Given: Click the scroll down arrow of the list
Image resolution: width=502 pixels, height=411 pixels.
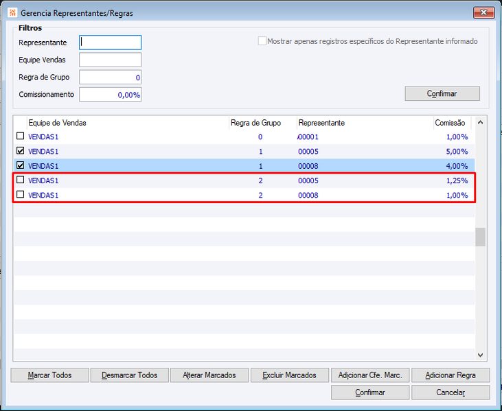Looking at the screenshot, I should (x=480, y=355).
